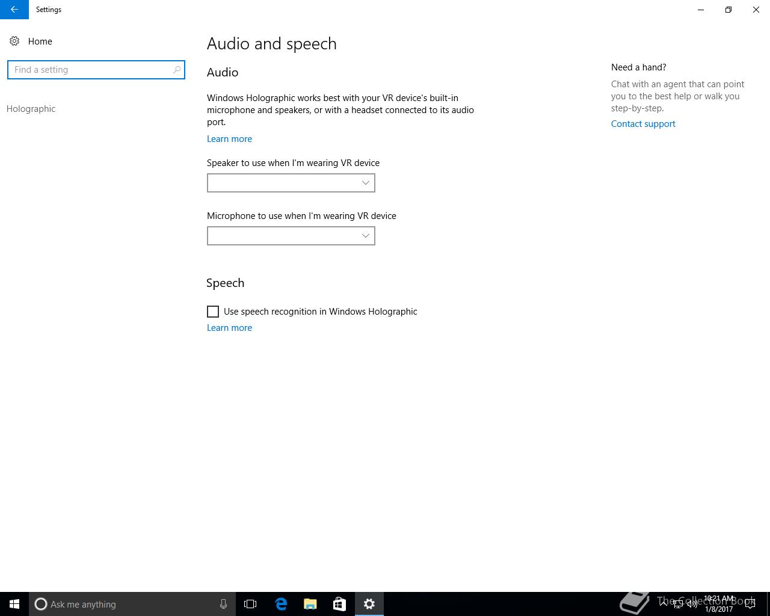The width and height of the screenshot is (770, 616).
Task: Open the Windows Start menu
Action: click(x=14, y=604)
